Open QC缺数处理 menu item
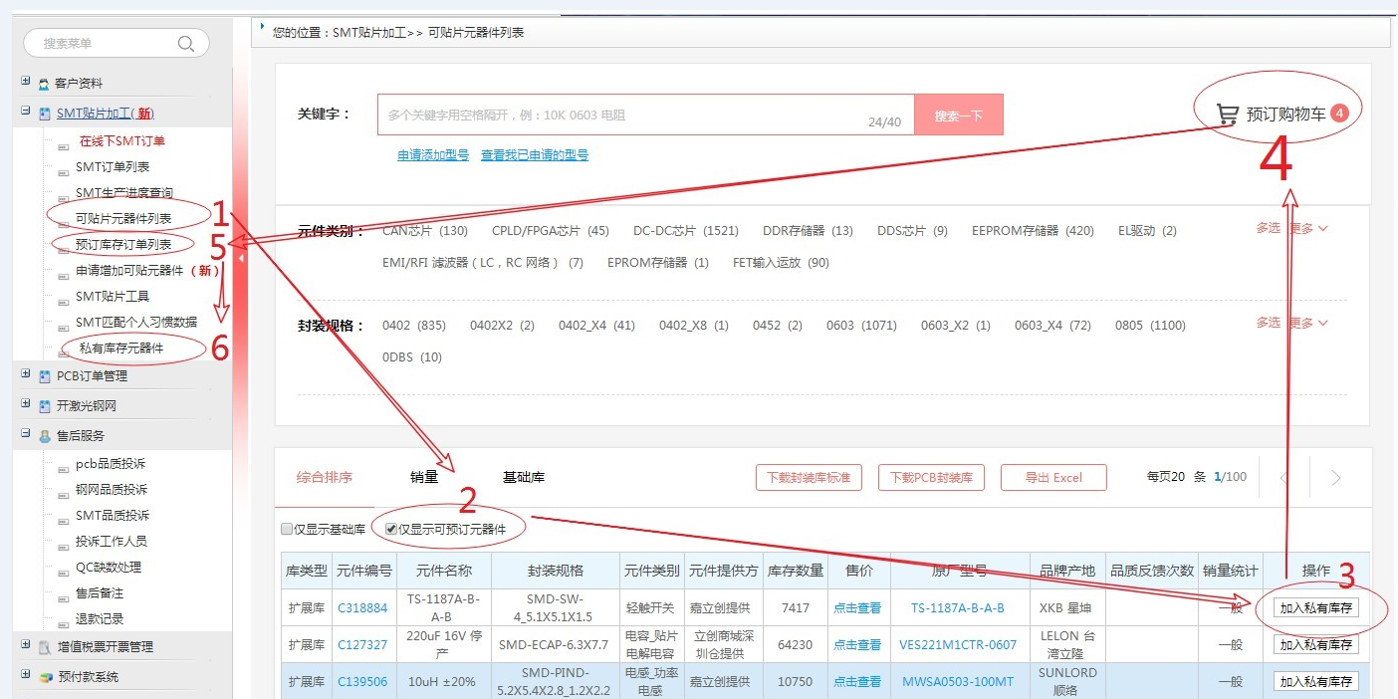This screenshot has height=699, width=1398. pos(109,568)
